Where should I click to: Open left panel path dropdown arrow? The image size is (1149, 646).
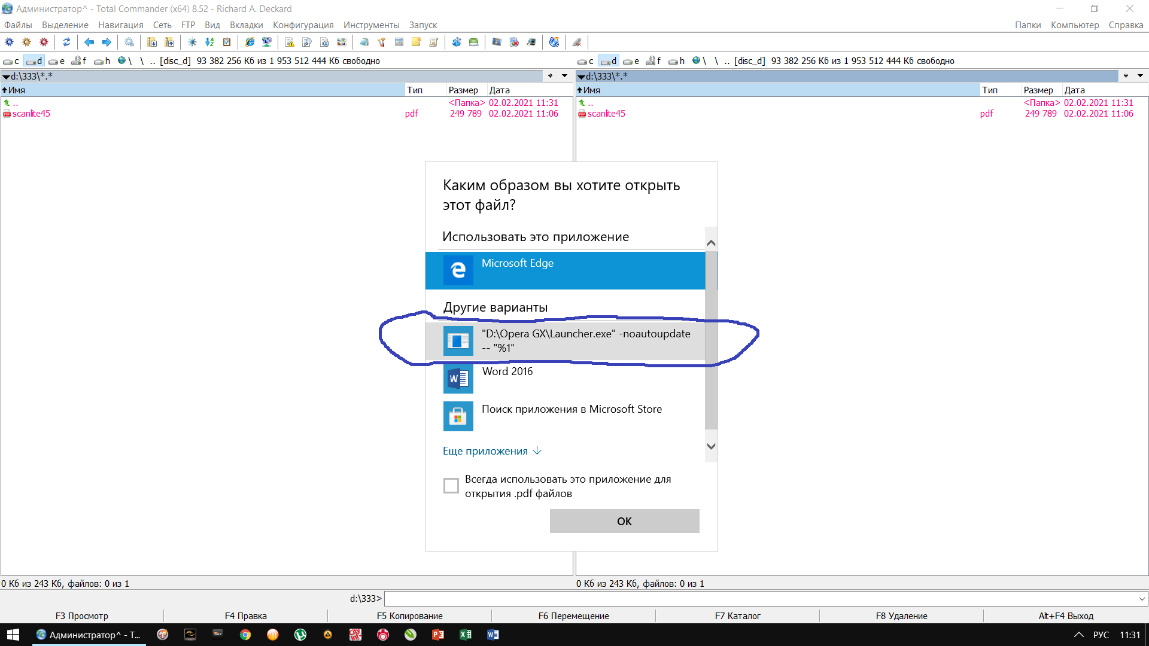[x=564, y=76]
